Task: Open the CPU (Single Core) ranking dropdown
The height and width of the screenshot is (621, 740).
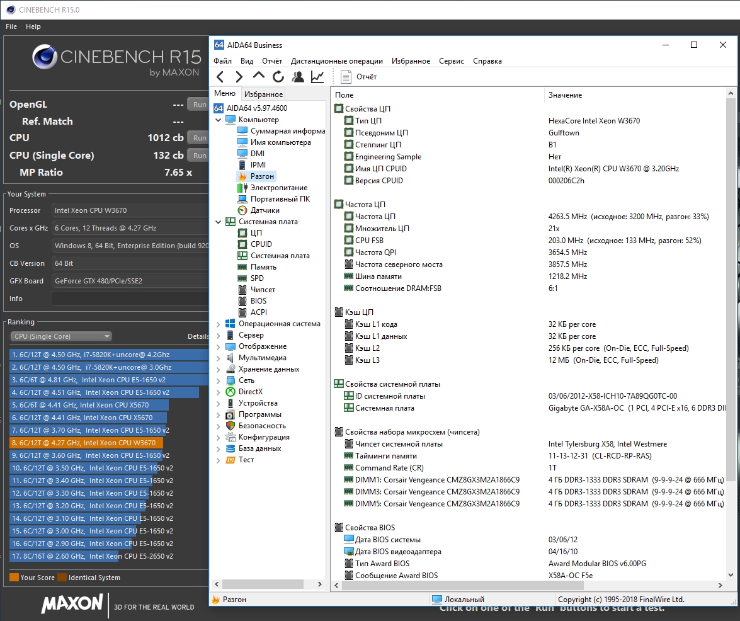Action: pyautogui.click(x=61, y=336)
